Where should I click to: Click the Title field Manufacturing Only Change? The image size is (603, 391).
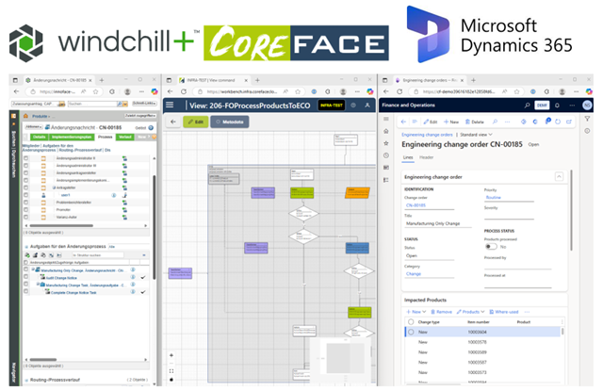(437, 223)
